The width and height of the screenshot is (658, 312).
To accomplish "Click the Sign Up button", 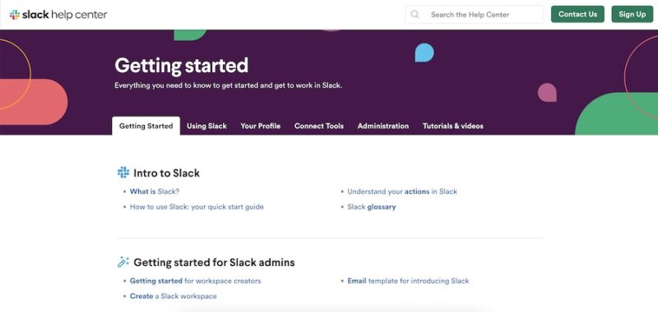I will pyautogui.click(x=632, y=14).
